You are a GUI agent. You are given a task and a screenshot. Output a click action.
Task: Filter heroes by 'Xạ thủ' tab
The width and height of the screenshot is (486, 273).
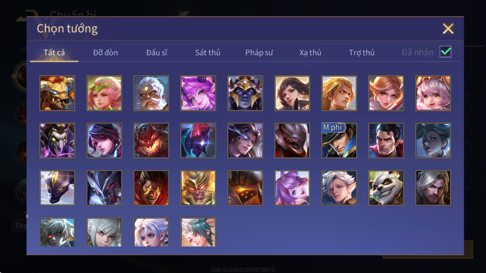point(310,52)
